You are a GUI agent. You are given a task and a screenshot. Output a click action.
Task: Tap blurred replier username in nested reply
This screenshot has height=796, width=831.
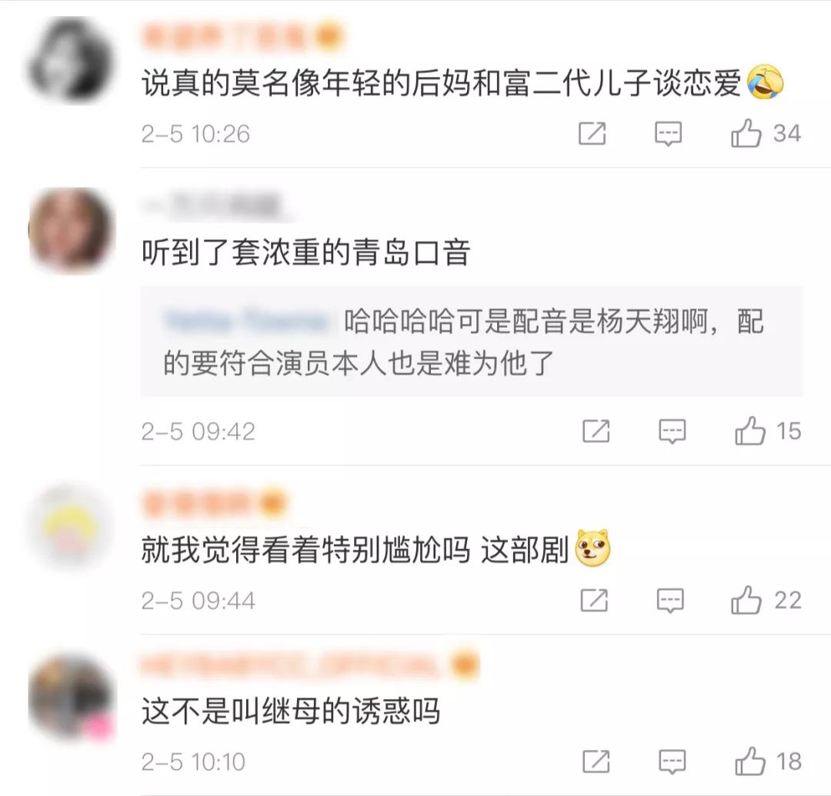coord(246,321)
